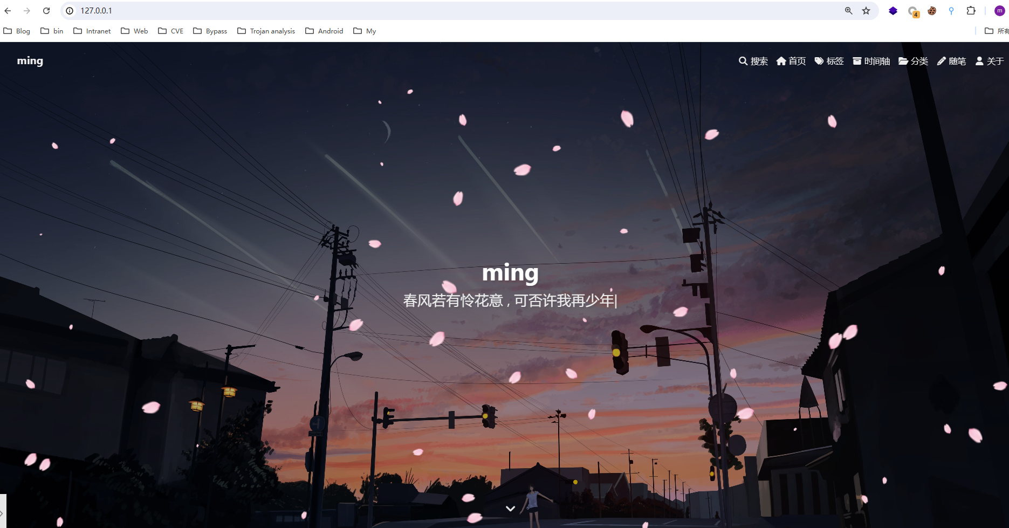Reload the page with refresh icon

tap(46, 11)
